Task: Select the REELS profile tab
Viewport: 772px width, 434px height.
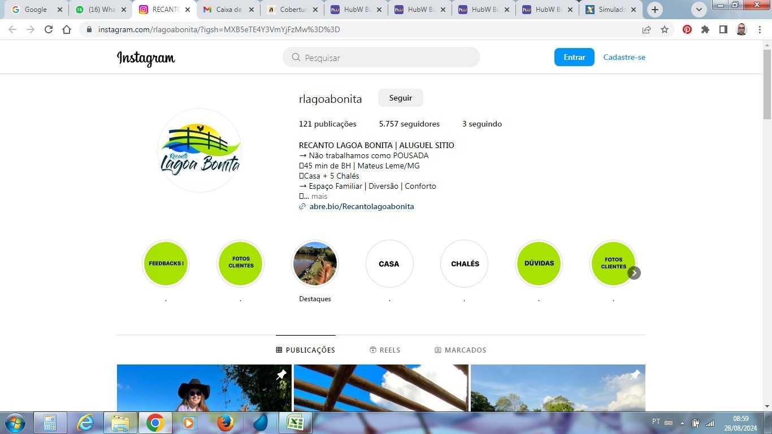Action: (x=385, y=350)
